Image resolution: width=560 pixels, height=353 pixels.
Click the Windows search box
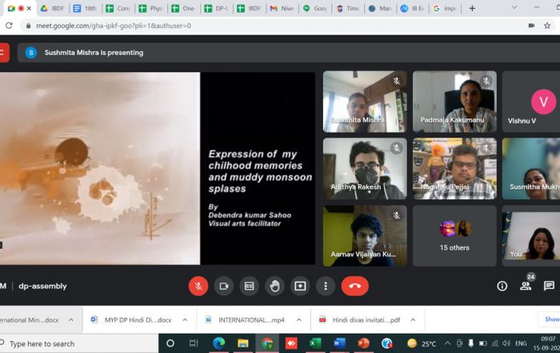[x=78, y=343]
